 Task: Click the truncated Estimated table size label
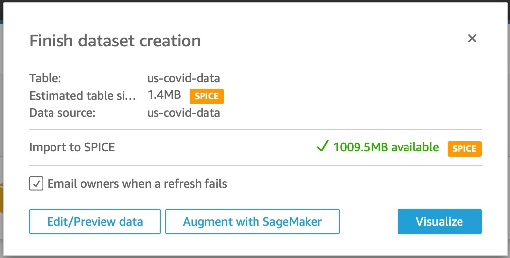click(82, 95)
